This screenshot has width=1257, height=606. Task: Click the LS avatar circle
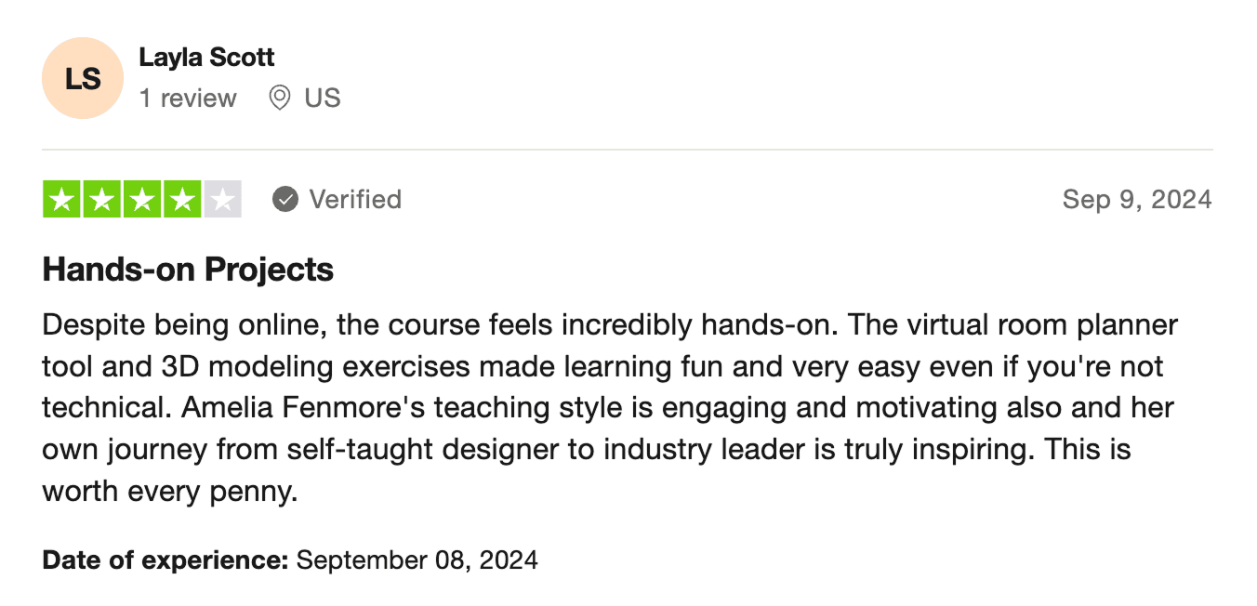pyautogui.click(x=83, y=78)
